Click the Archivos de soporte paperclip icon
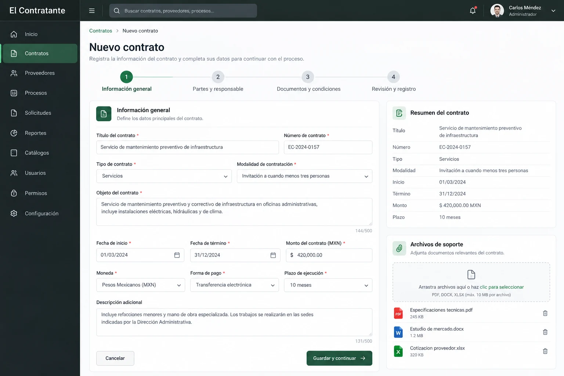Viewport: 564px width, 376px height. click(399, 248)
